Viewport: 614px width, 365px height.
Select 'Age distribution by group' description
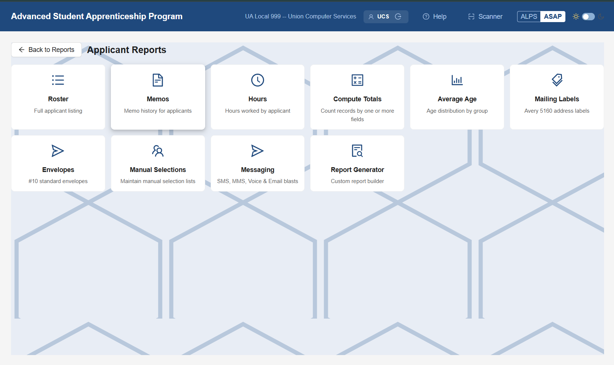click(x=457, y=111)
